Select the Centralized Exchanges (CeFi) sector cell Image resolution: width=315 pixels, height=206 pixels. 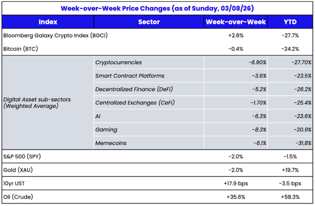click(135, 103)
